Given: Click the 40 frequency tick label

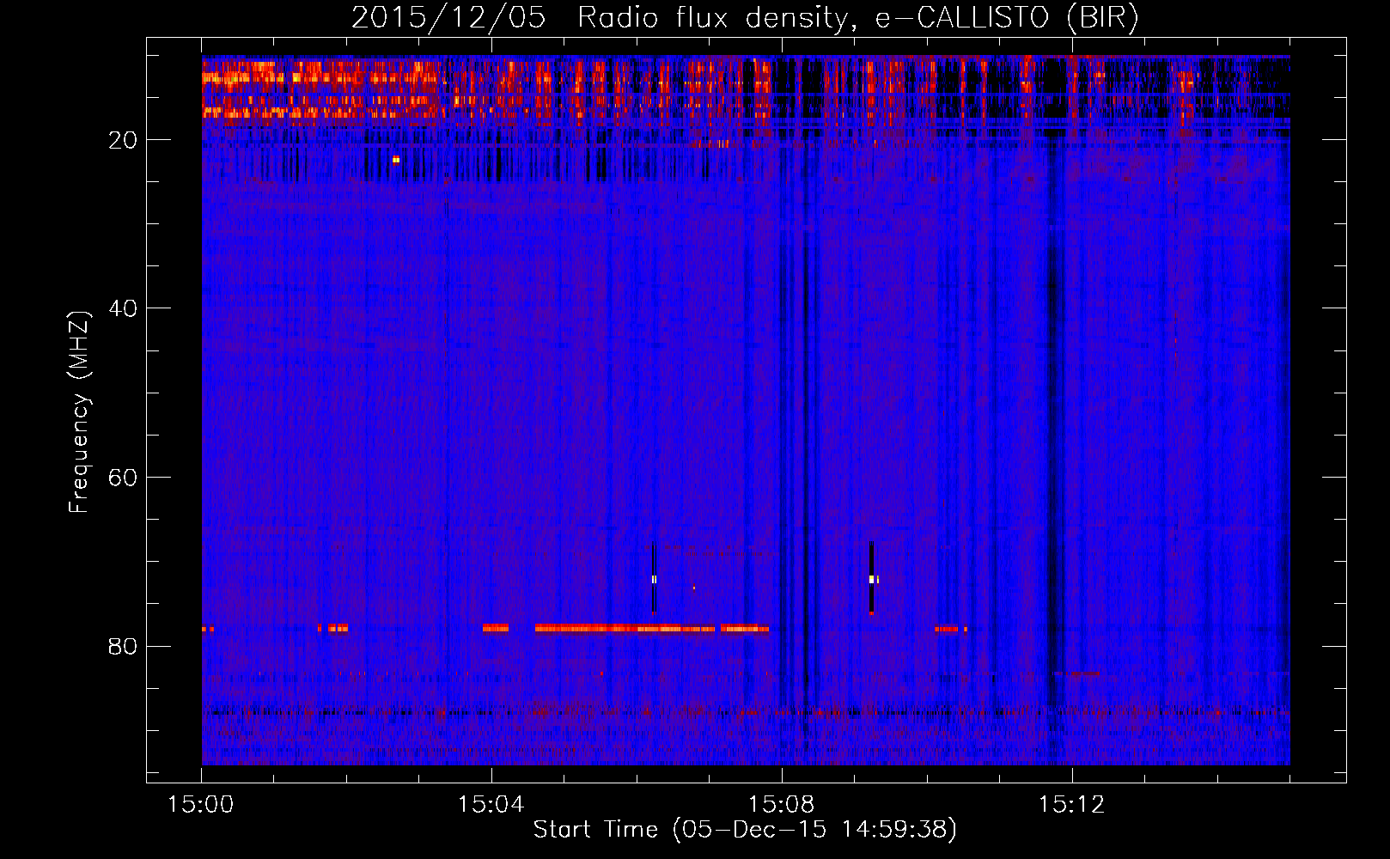Looking at the screenshot, I should coord(124,308).
